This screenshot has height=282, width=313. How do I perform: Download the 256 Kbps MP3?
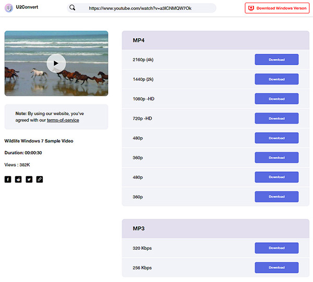pyautogui.click(x=276, y=267)
